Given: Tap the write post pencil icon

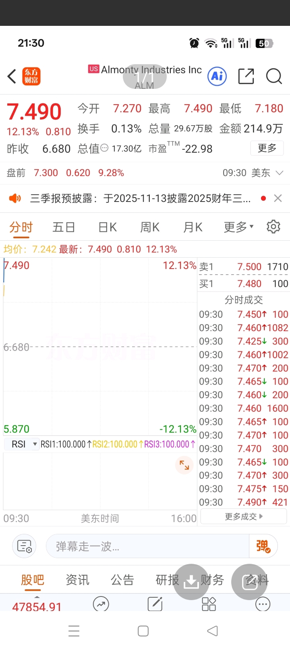Looking at the screenshot, I should click(x=155, y=604).
